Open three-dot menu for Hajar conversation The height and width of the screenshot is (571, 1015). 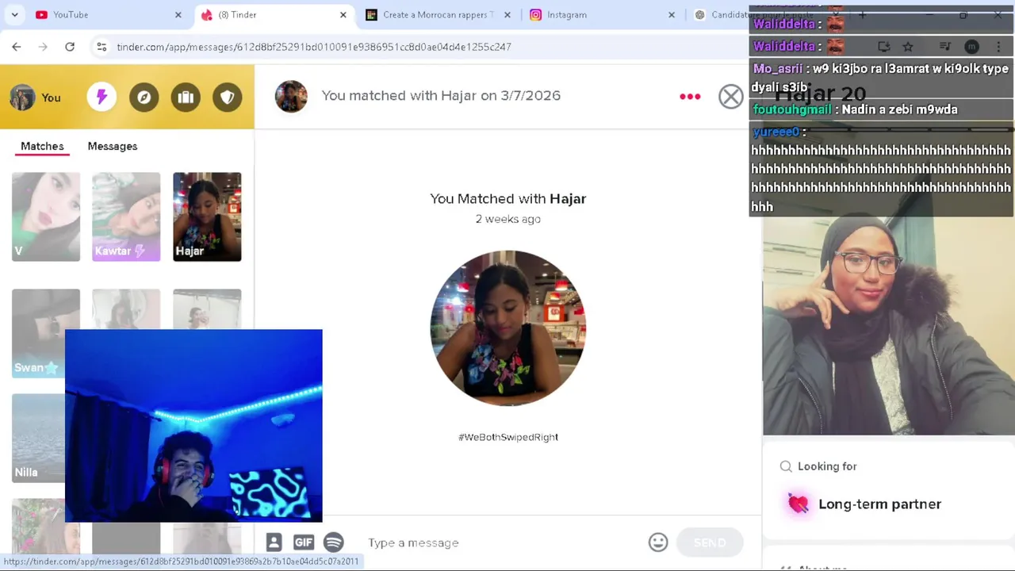tap(690, 97)
